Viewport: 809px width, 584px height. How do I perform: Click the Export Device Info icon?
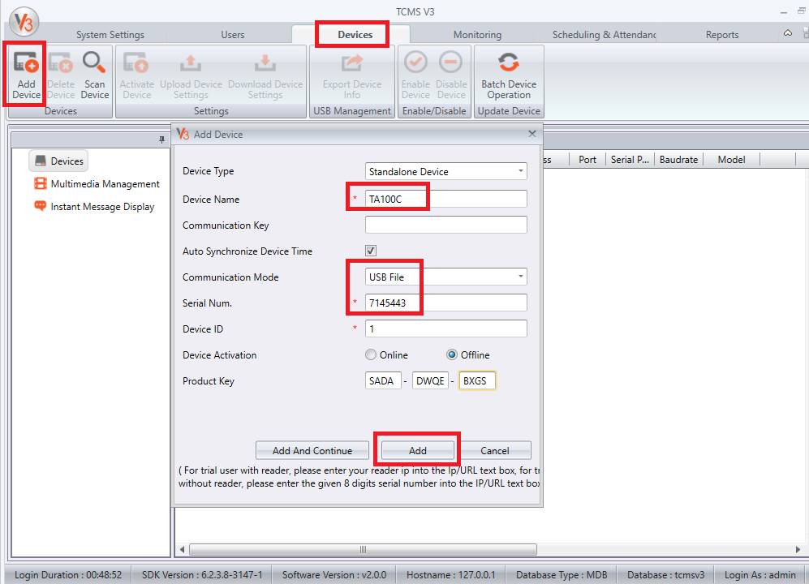click(x=352, y=63)
